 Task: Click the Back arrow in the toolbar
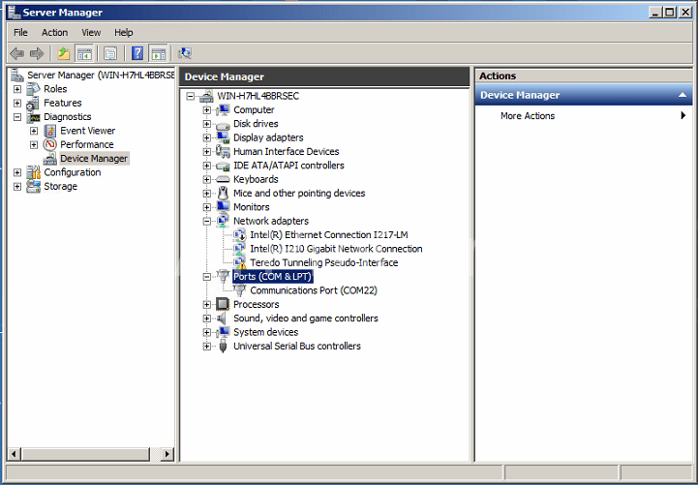click(16, 53)
